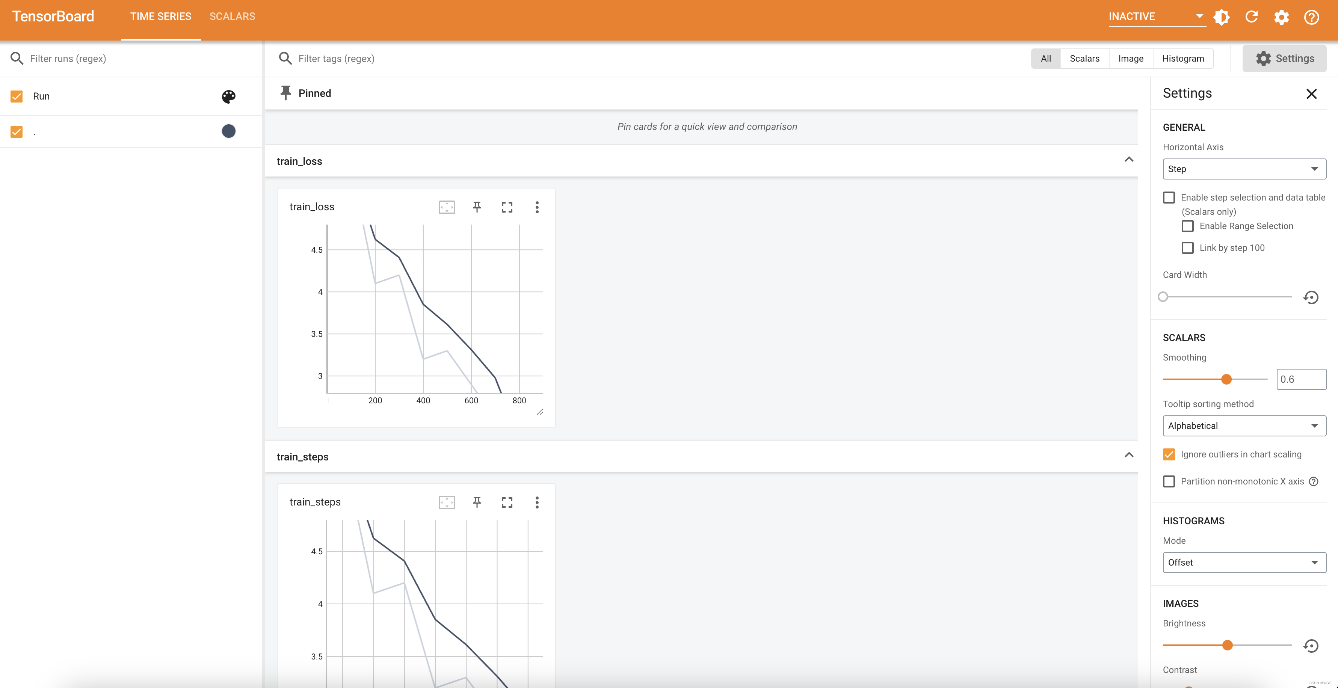Adjust the Brightness slider handle

click(x=1227, y=645)
